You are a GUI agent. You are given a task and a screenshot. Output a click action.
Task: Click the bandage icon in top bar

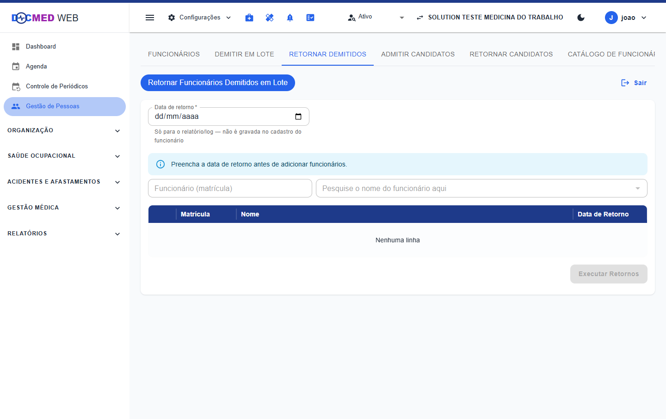[270, 18]
